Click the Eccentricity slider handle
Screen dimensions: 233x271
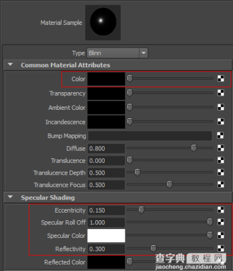pos(141,210)
